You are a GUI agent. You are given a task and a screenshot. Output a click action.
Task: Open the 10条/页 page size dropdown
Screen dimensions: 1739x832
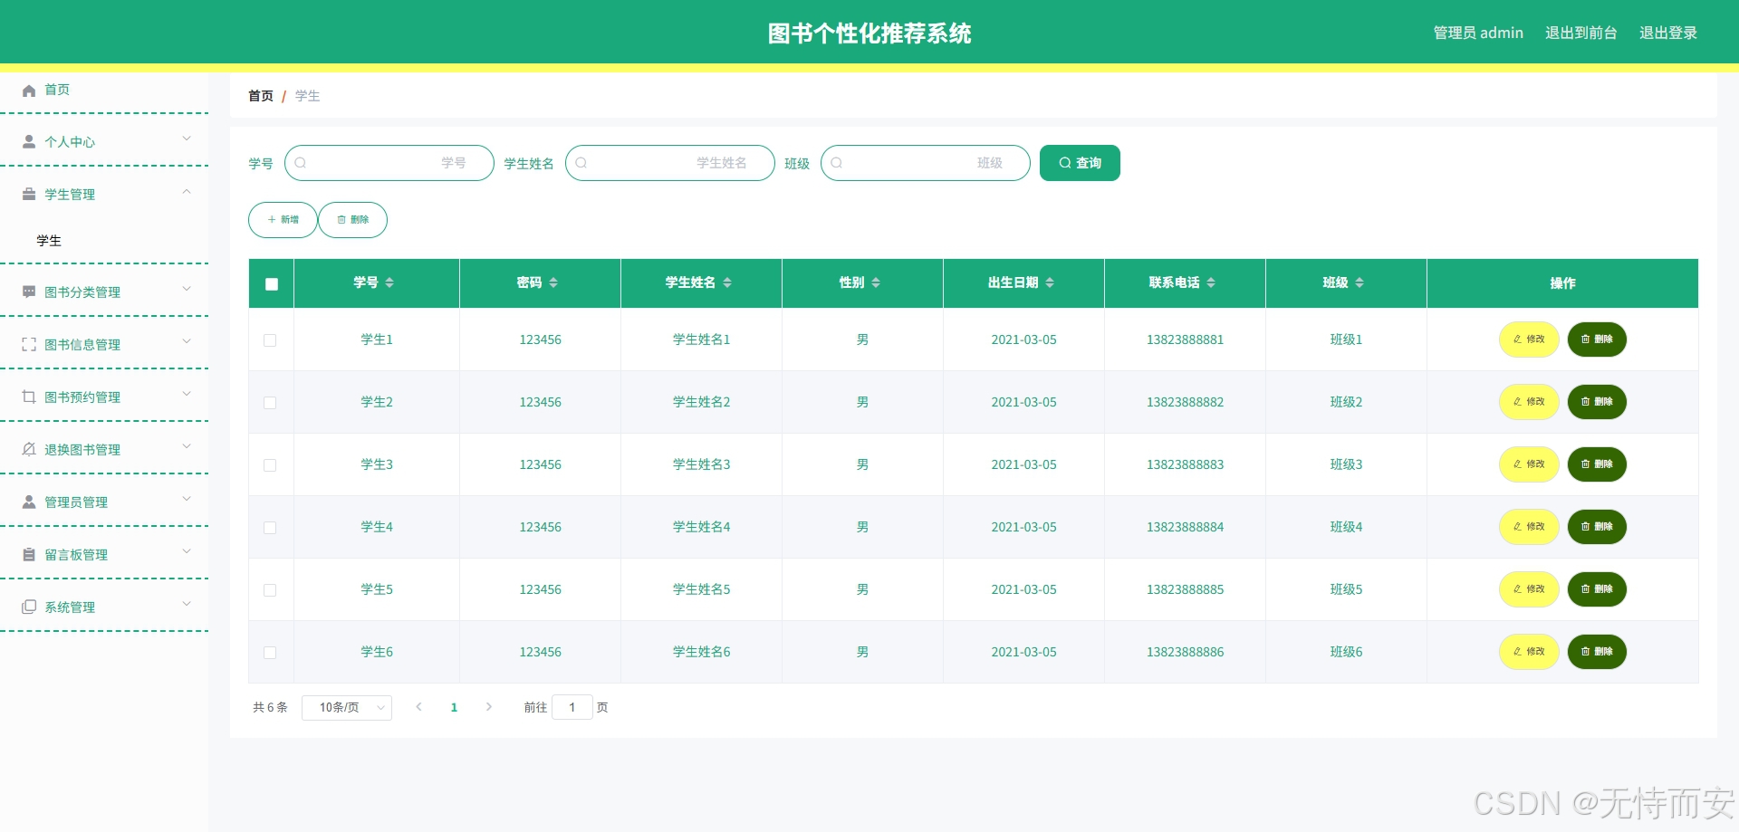[x=347, y=708]
